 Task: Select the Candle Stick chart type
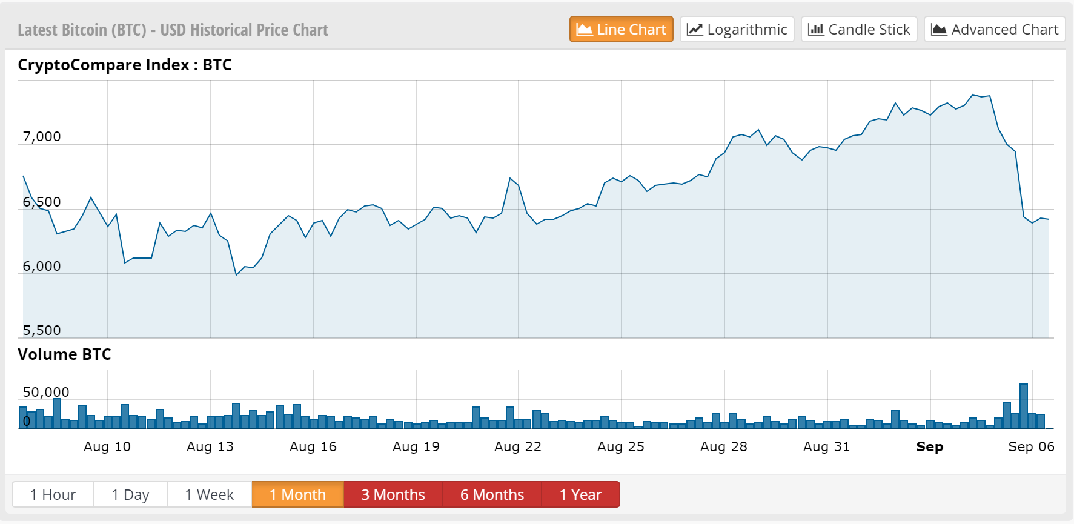859,30
